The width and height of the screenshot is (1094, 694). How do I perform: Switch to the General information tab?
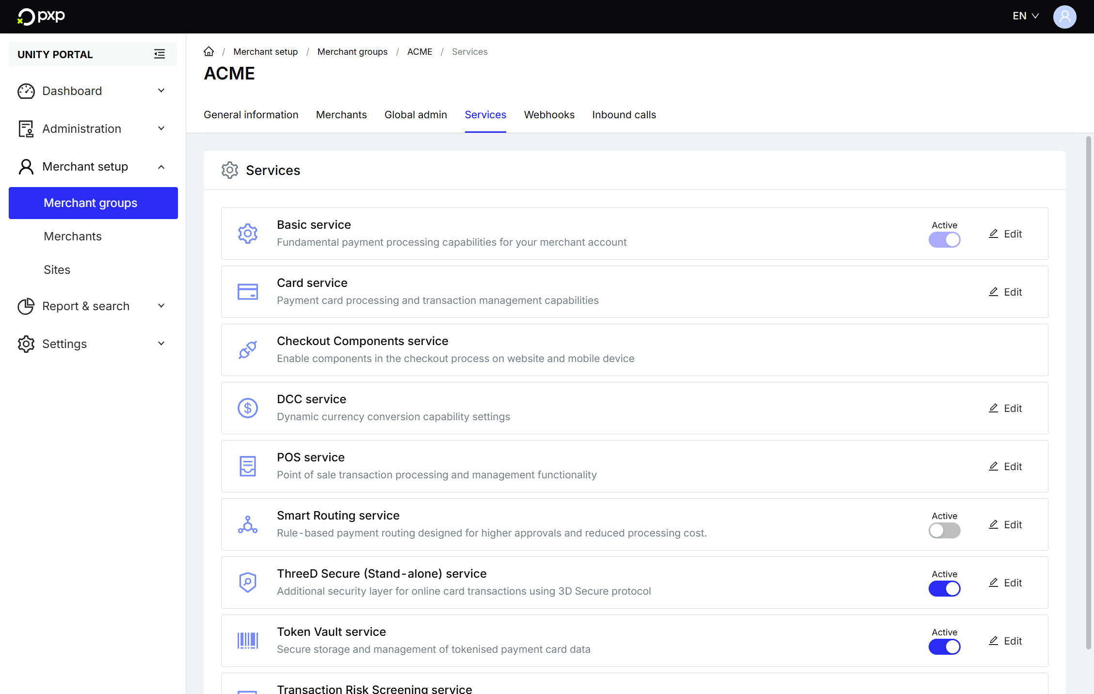click(251, 115)
